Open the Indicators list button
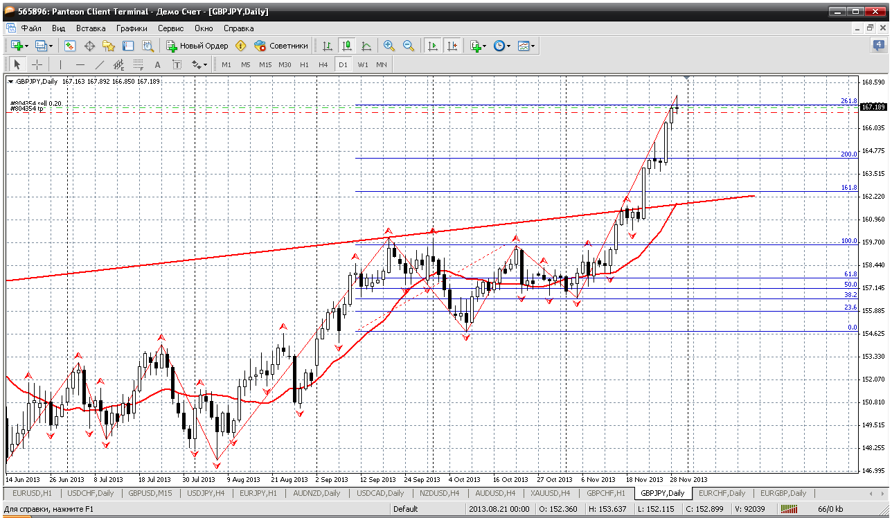892x518 pixels. click(475, 46)
